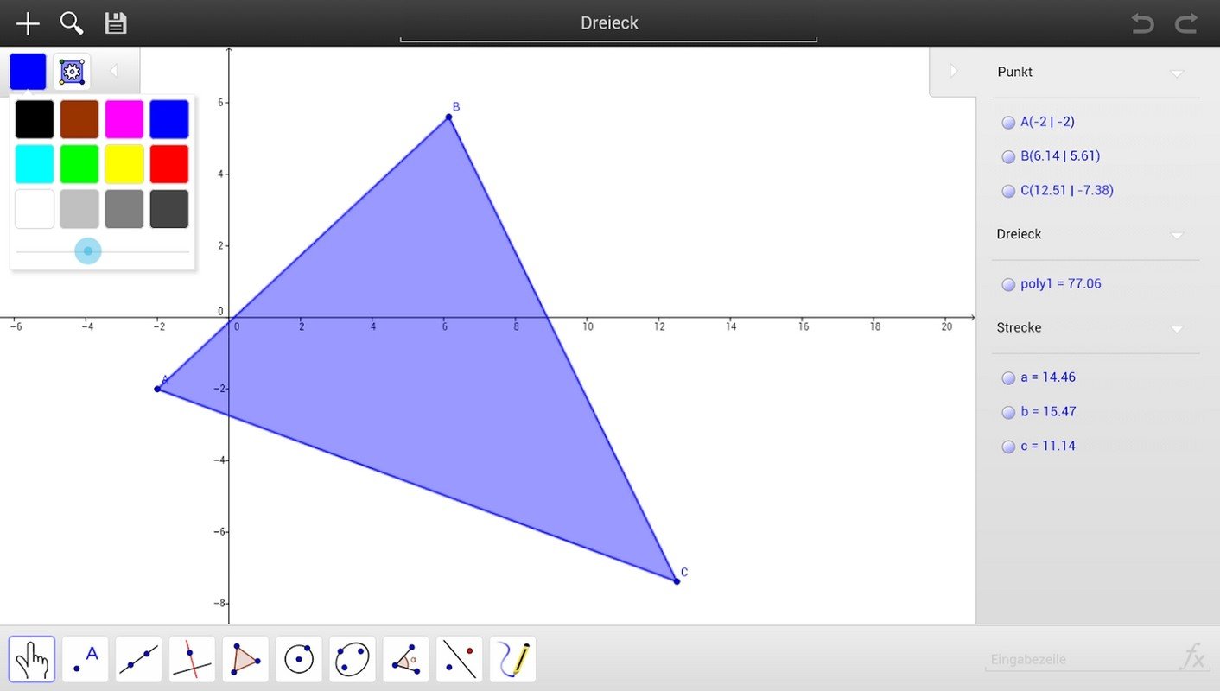This screenshot has width=1220, height=691.
Task: Select the Circle with center tool
Action: pos(299,659)
